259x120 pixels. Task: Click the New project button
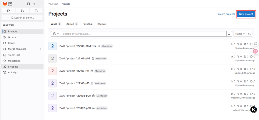(x=246, y=14)
